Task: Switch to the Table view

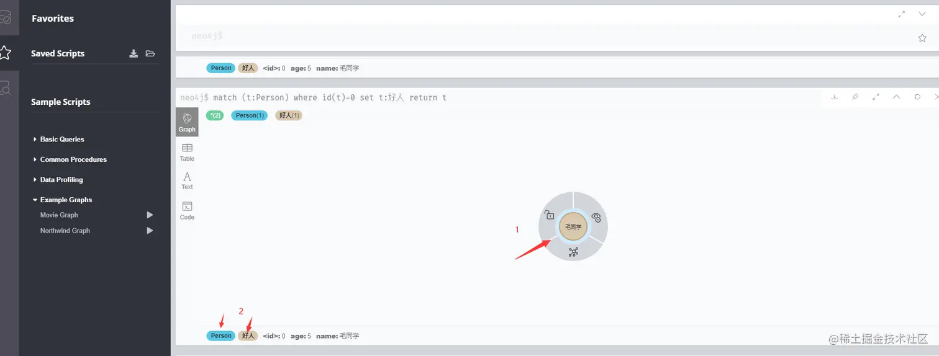Action: pos(187,152)
